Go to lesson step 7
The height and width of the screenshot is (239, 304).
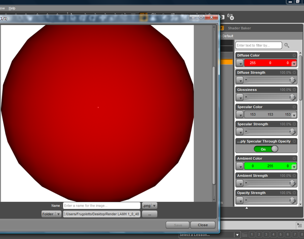pos(295,235)
